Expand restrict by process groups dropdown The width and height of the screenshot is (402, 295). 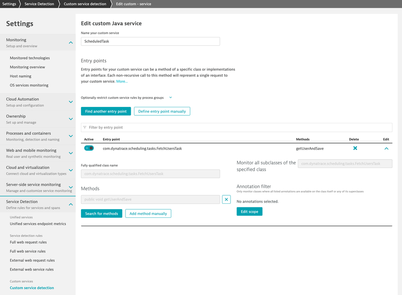[x=171, y=98]
